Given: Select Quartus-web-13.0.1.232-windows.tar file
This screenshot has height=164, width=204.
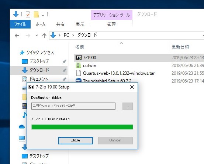Looking at the screenshot, I should [119, 73].
